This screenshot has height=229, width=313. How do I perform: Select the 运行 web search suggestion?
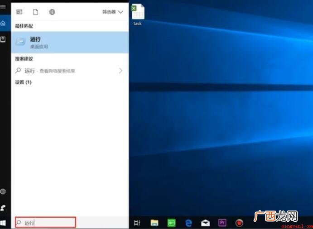pos(70,71)
